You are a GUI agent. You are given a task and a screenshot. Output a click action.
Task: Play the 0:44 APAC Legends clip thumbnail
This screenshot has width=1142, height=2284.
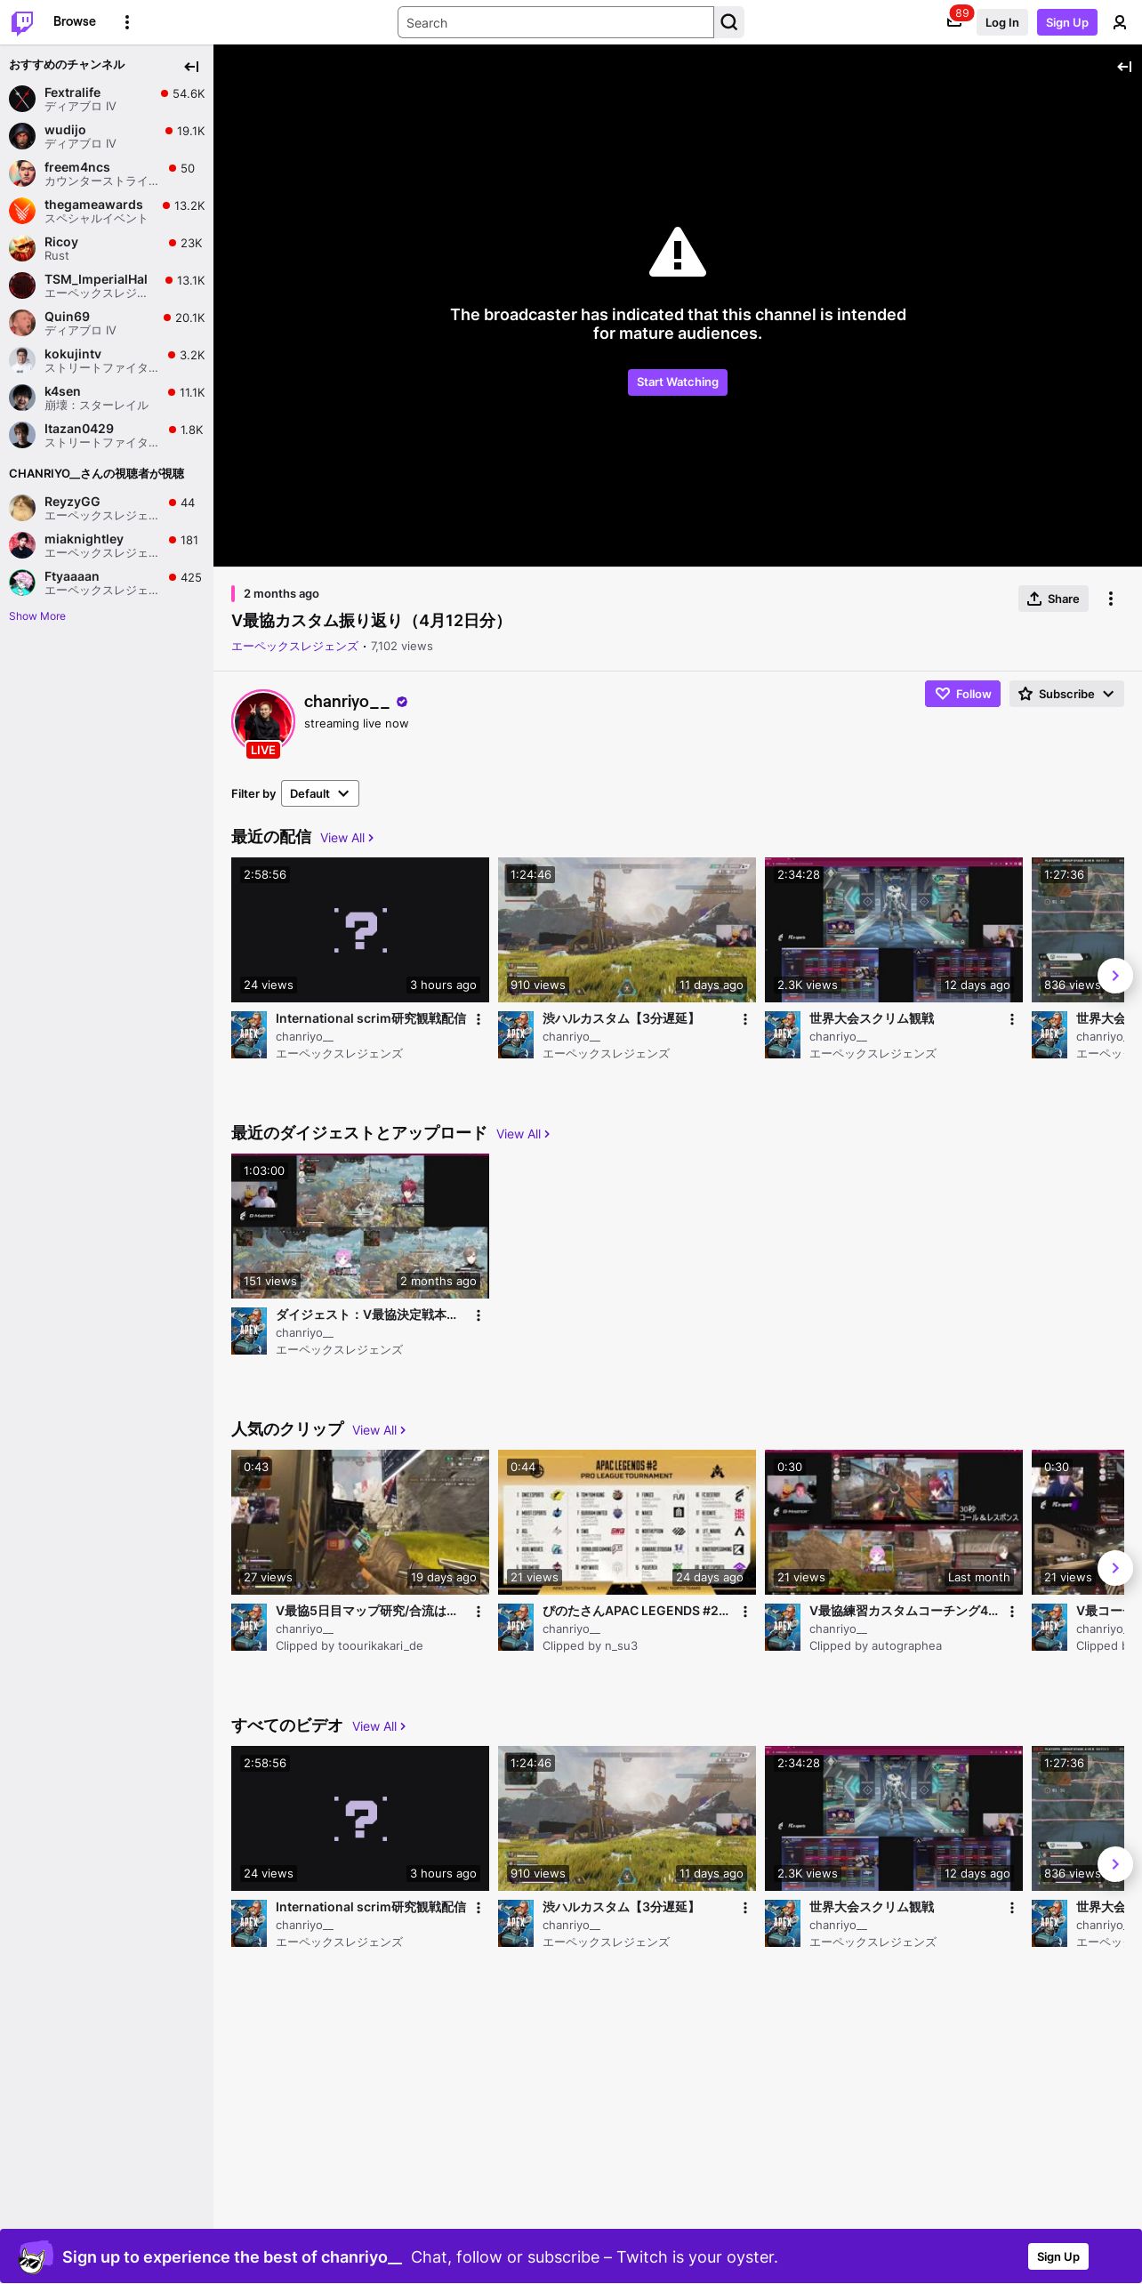(x=627, y=1522)
